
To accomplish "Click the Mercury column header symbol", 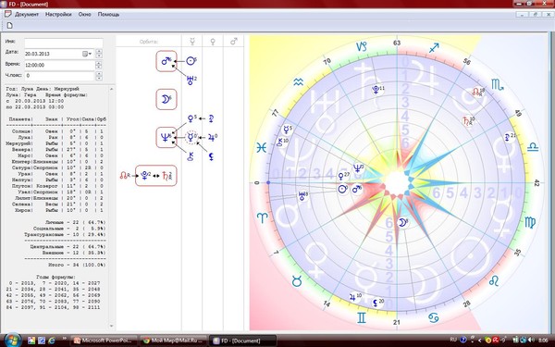I will point(192,42).
